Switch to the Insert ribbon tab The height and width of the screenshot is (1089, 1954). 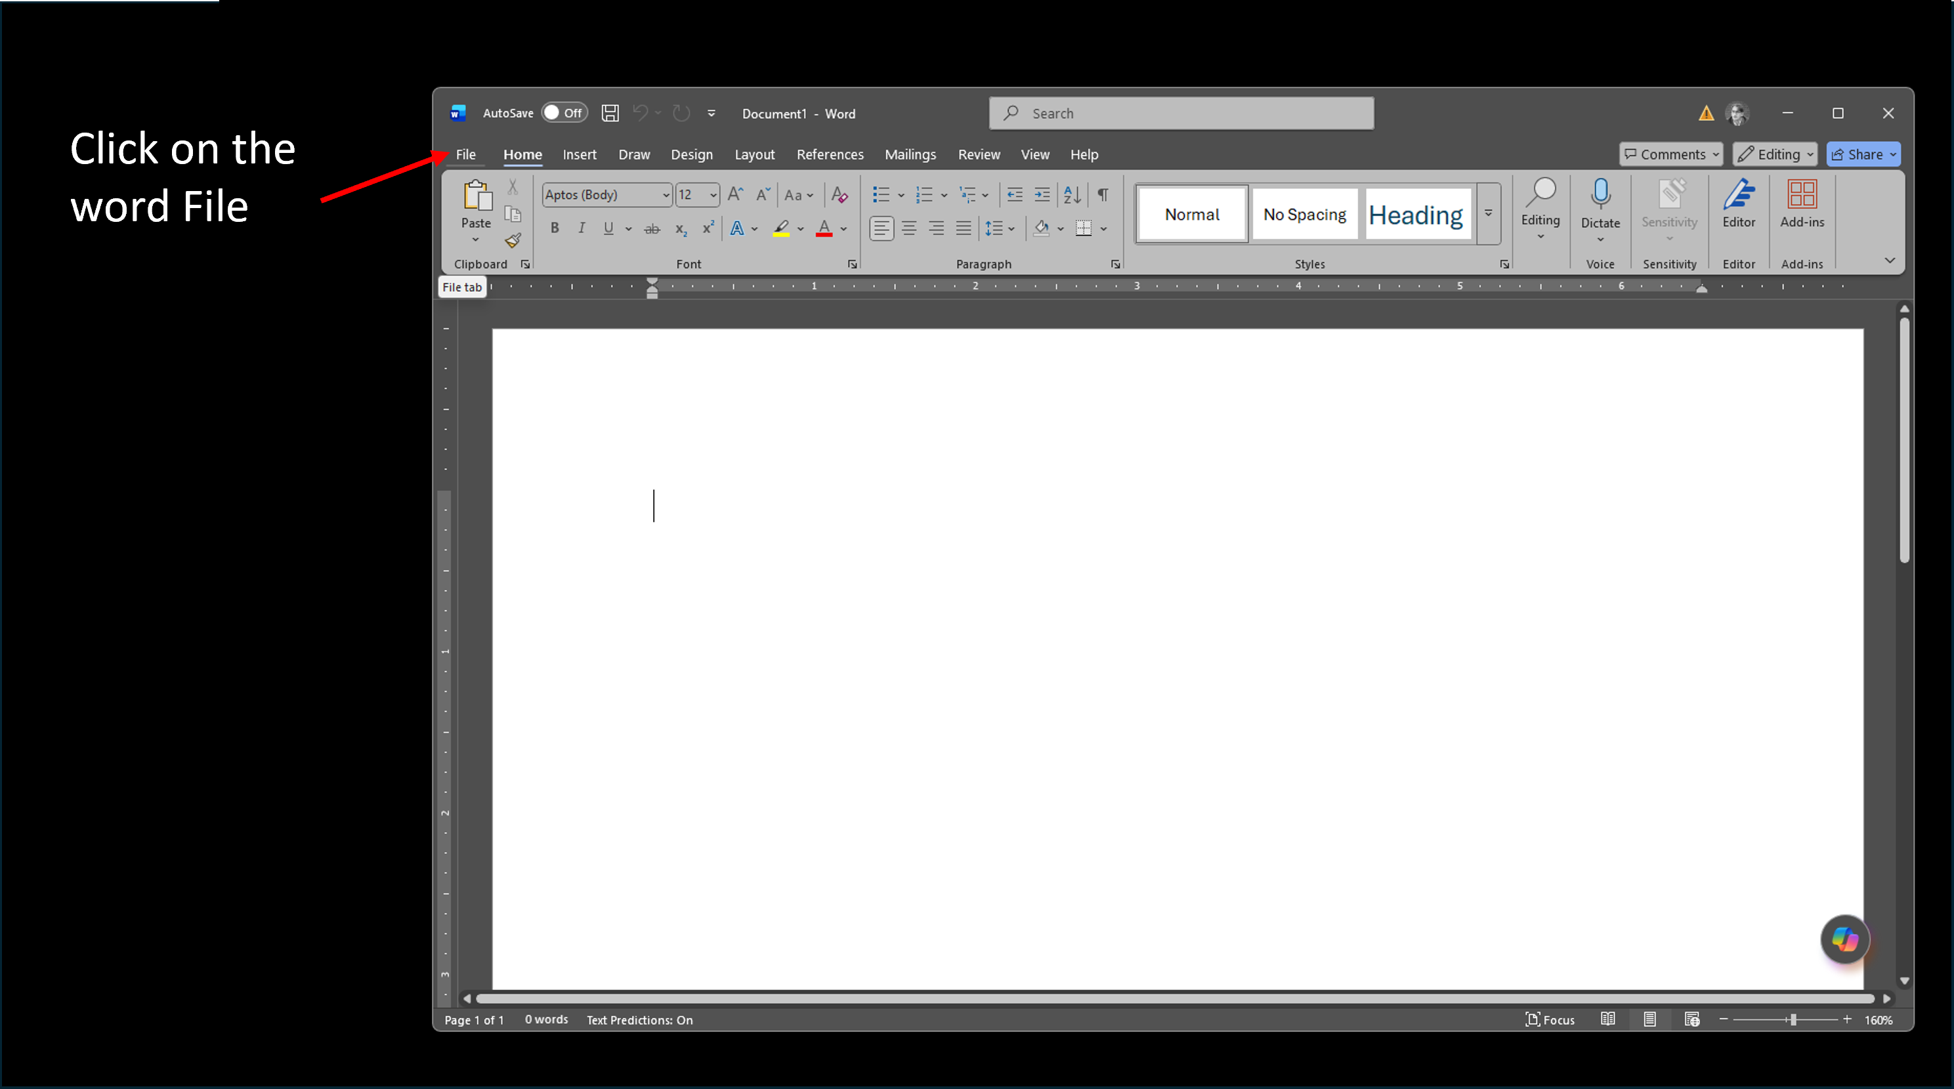tap(579, 155)
